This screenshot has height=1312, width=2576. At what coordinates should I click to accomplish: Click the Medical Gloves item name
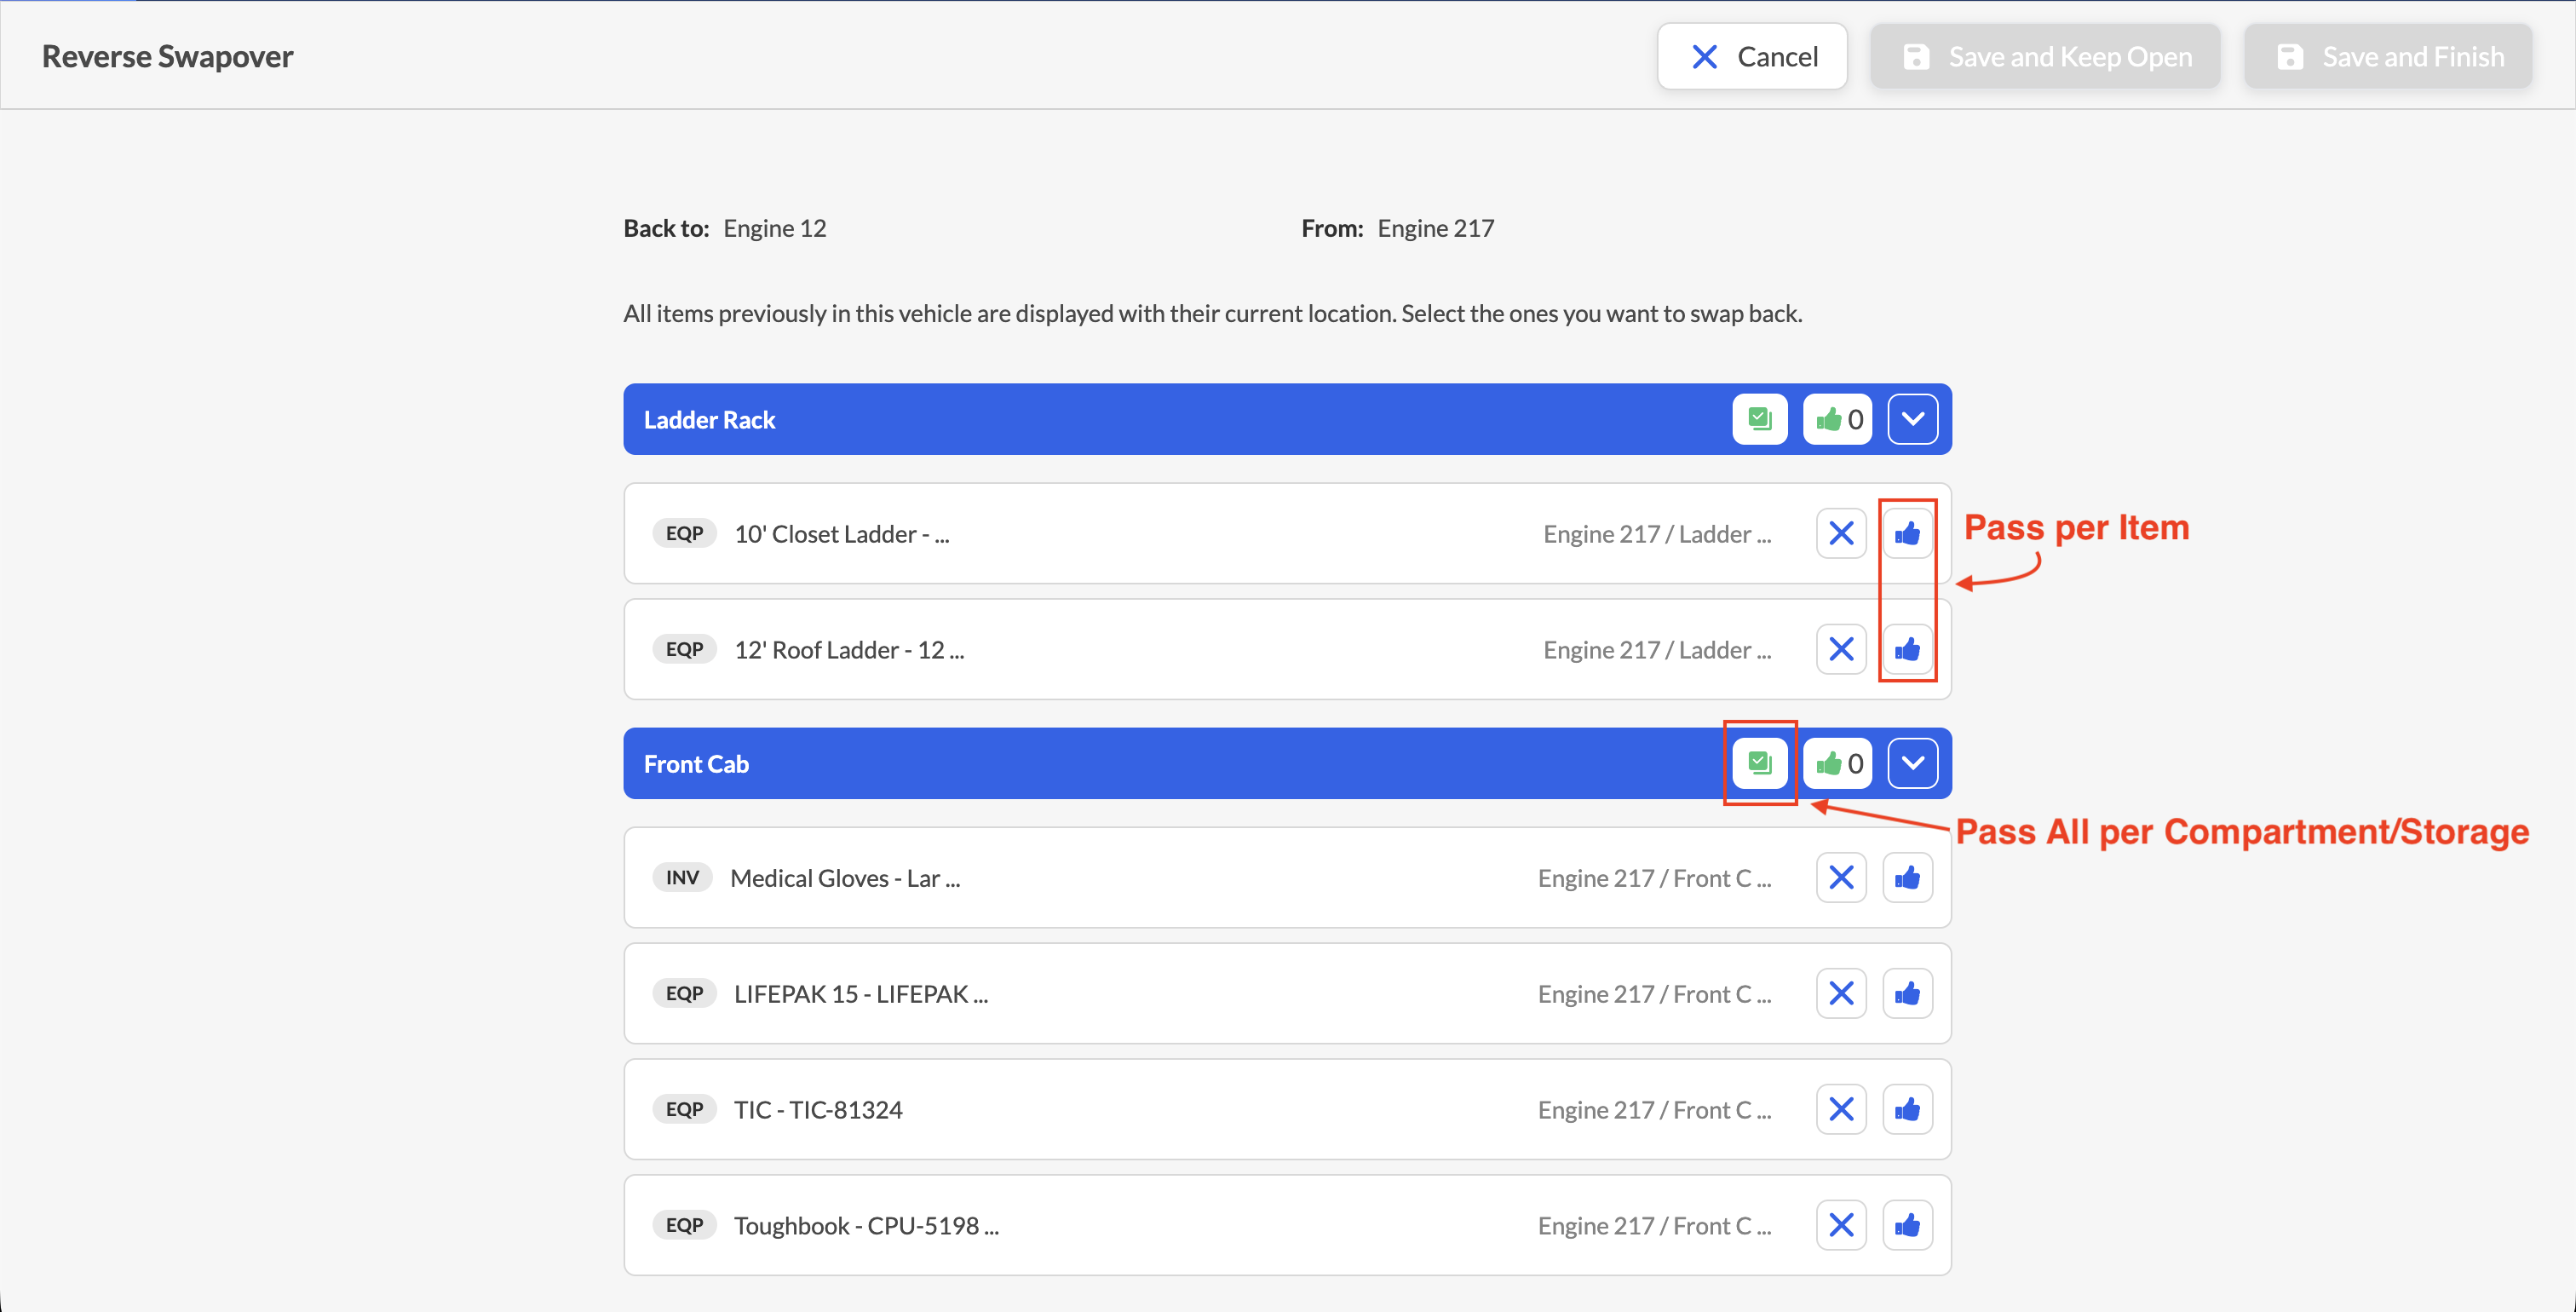click(x=845, y=878)
